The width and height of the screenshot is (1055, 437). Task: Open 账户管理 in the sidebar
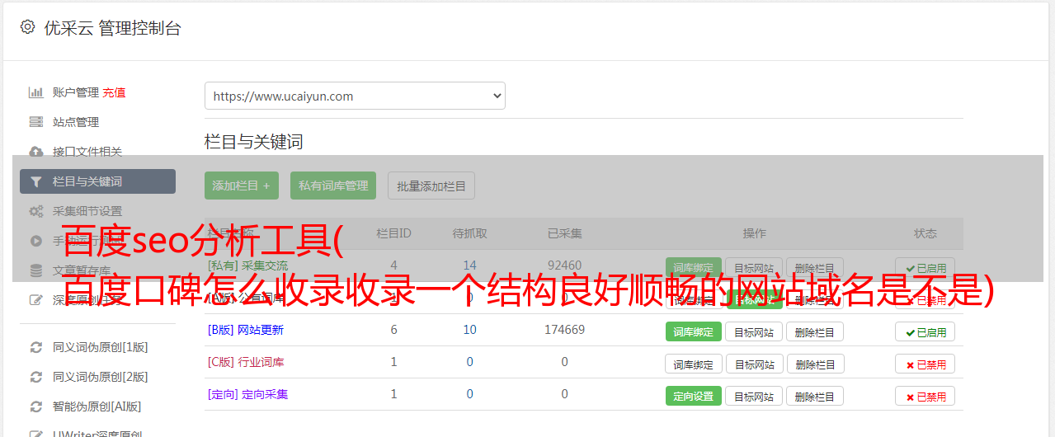76,92
